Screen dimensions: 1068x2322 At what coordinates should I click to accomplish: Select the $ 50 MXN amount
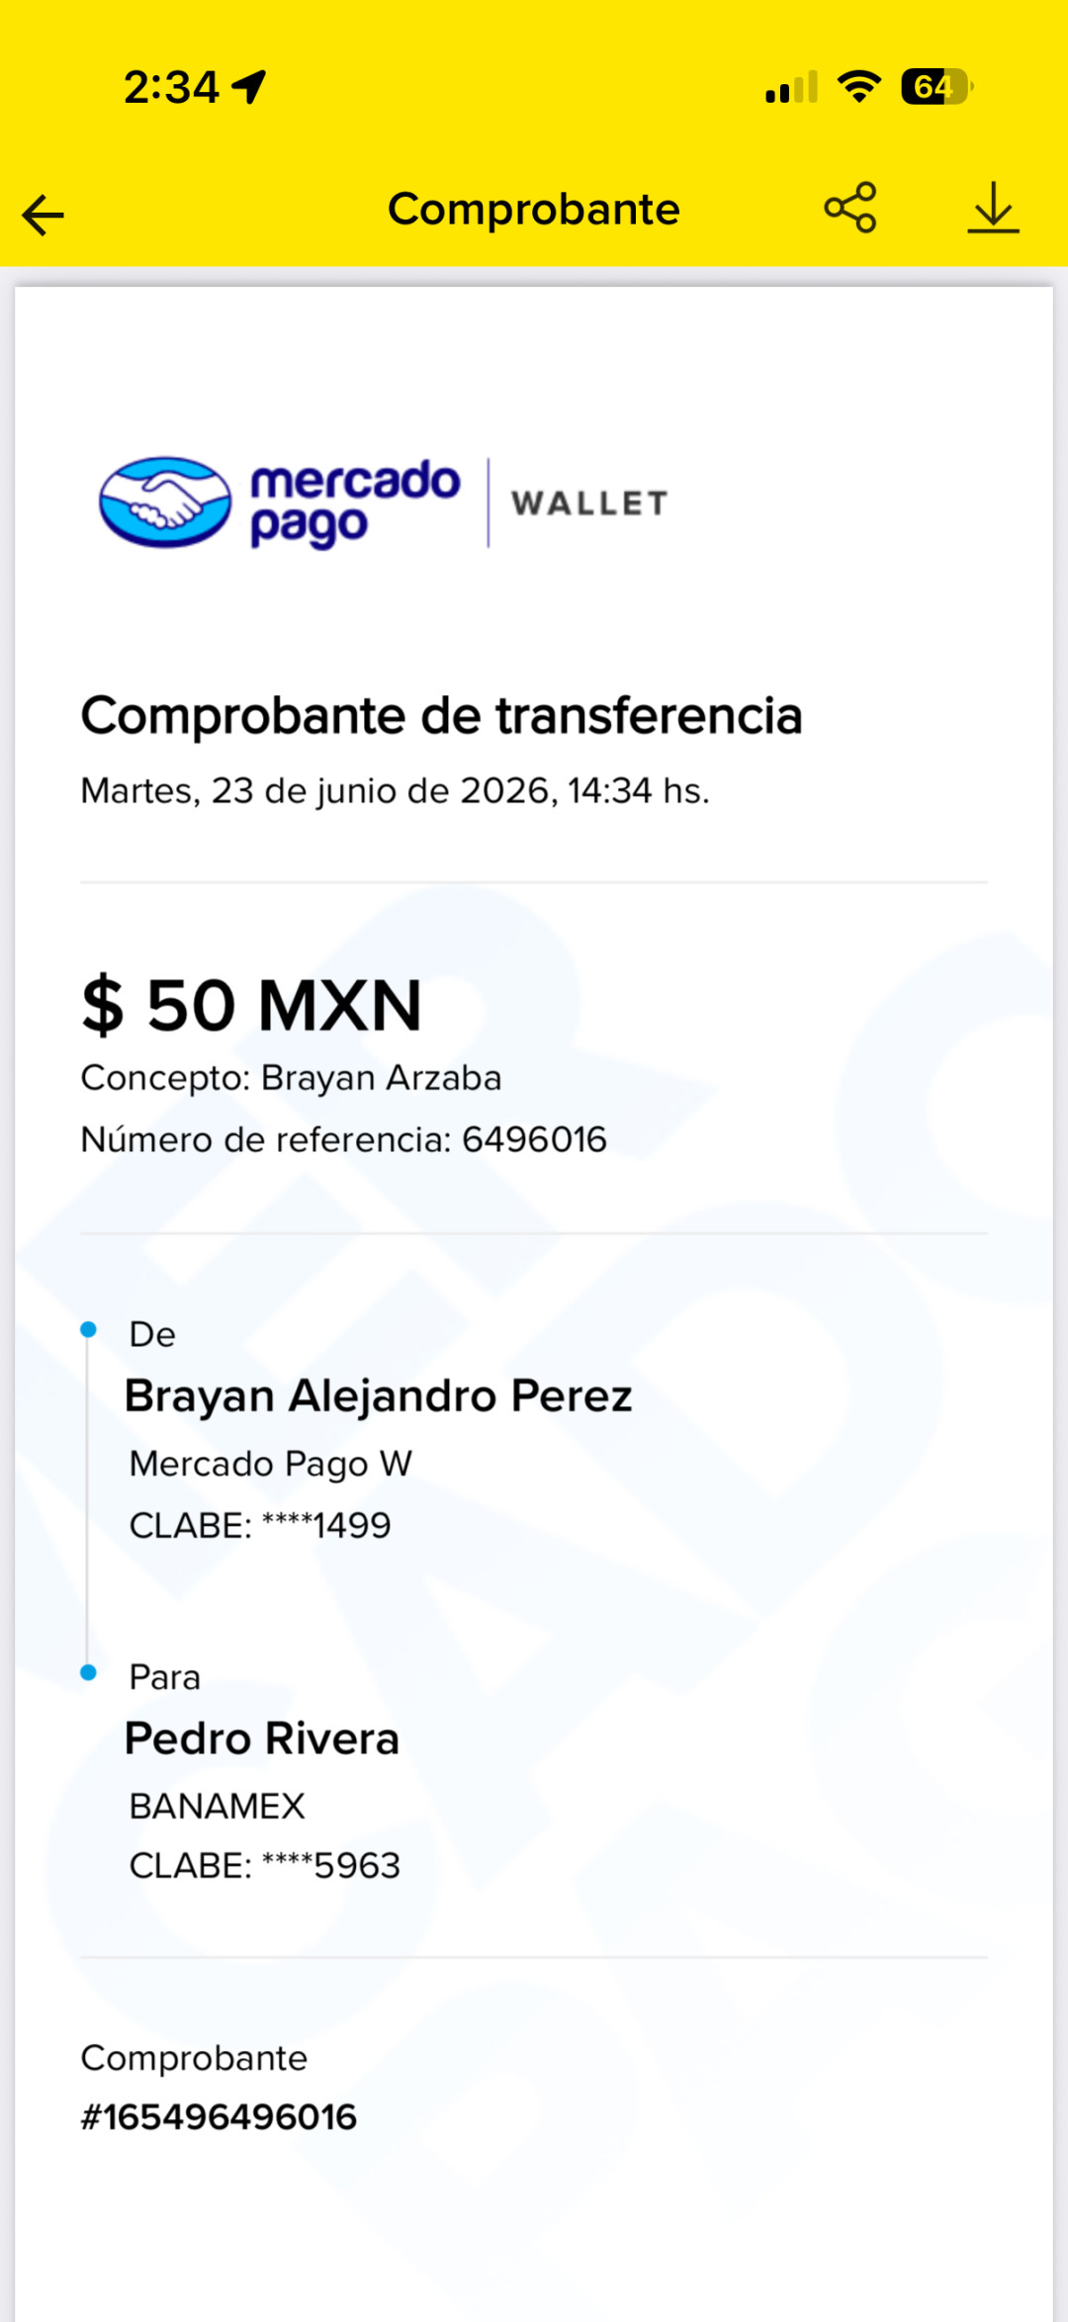pyautogui.click(x=252, y=1006)
